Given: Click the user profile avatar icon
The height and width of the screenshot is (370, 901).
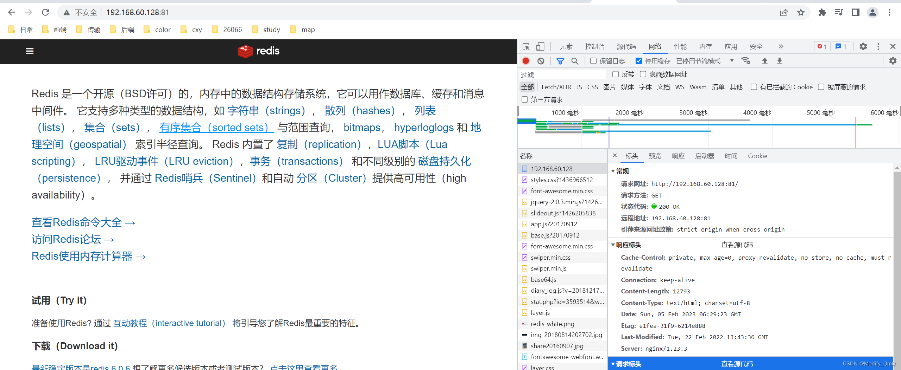Looking at the screenshot, I should (x=872, y=13).
